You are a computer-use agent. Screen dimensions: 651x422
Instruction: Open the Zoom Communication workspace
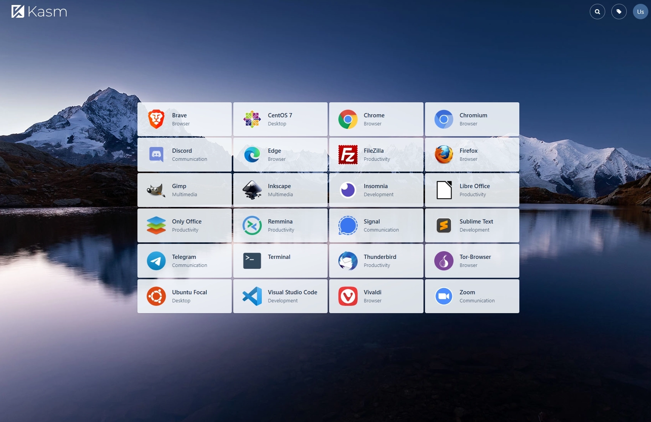point(472,296)
